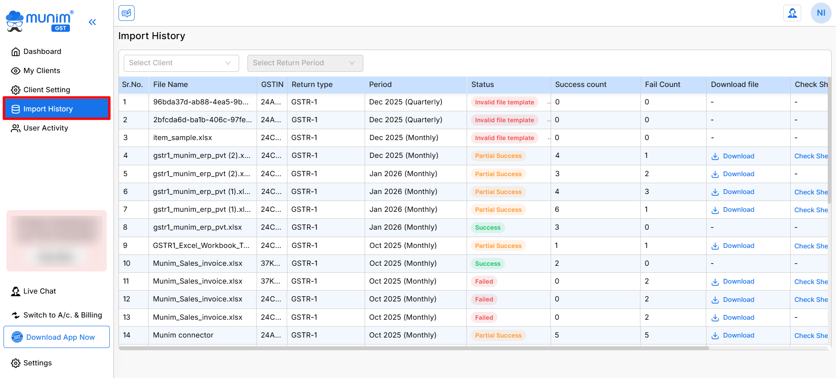Click the Status column header
836x378 pixels.
pos(482,84)
